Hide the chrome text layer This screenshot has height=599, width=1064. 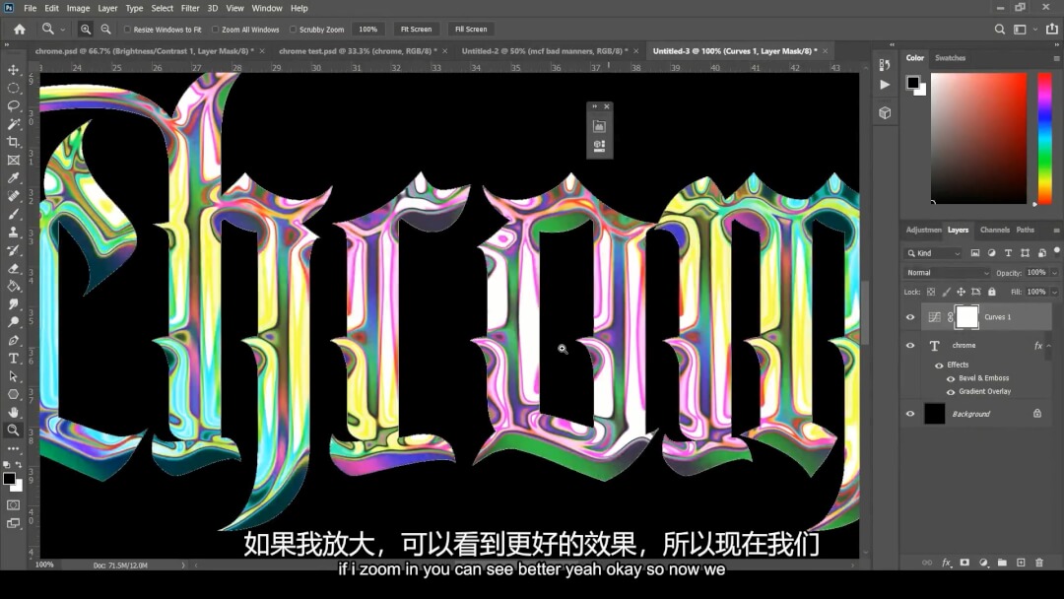tap(910, 345)
